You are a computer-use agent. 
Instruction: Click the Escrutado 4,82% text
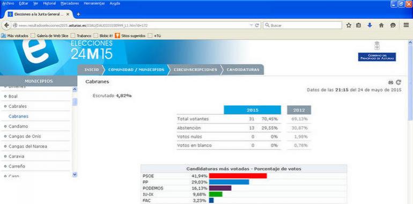[x=112, y=96]
